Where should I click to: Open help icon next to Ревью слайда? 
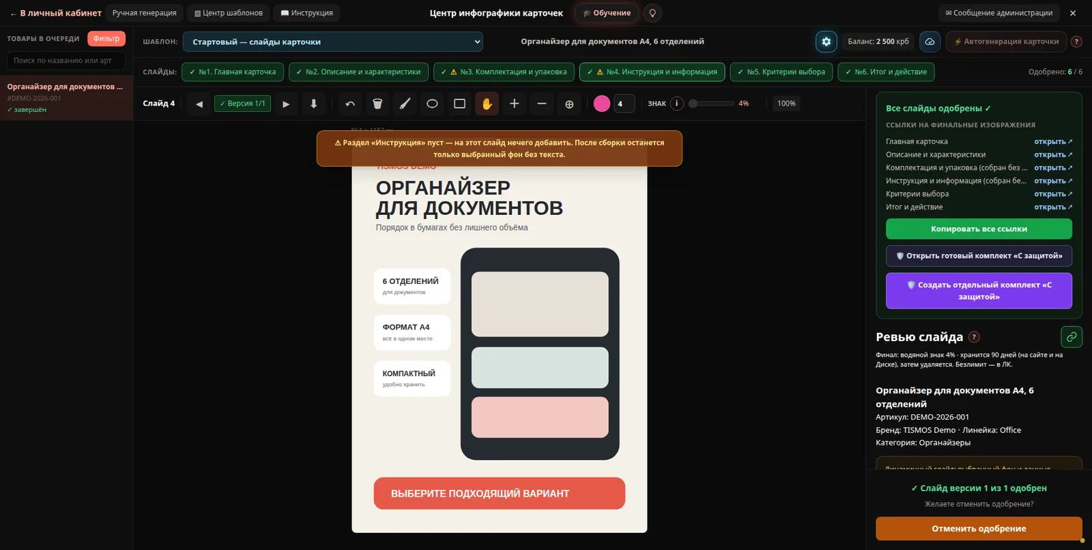coord(974,336)
